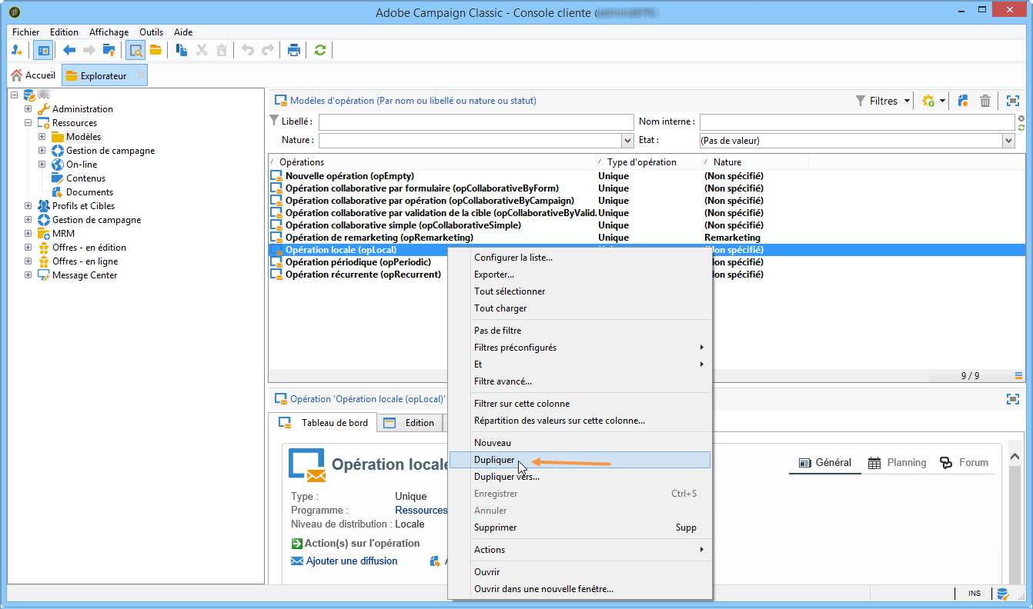Expand the Administration tree node
1033x609 pixels.
(x=28, y=109)
